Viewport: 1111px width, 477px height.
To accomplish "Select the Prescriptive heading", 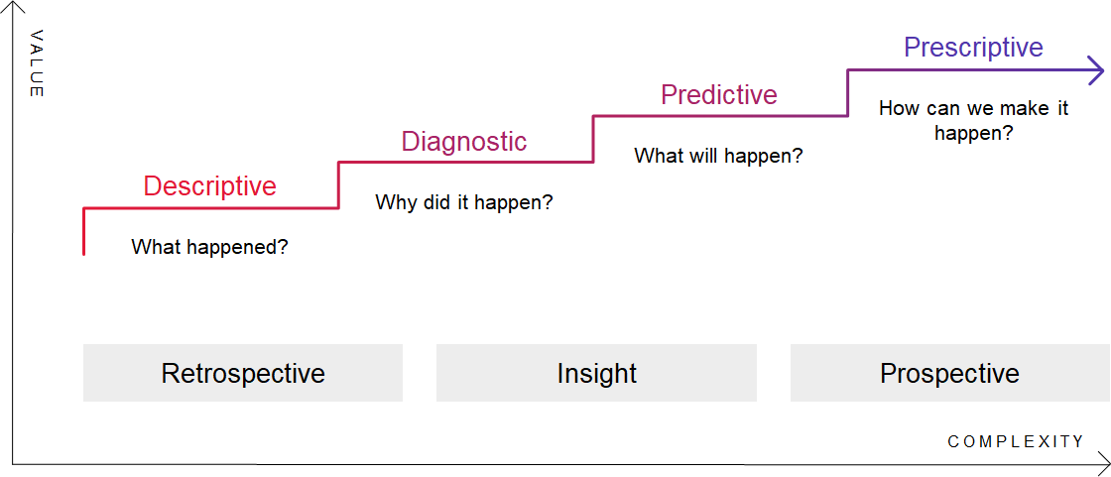I will coord(973,48).
